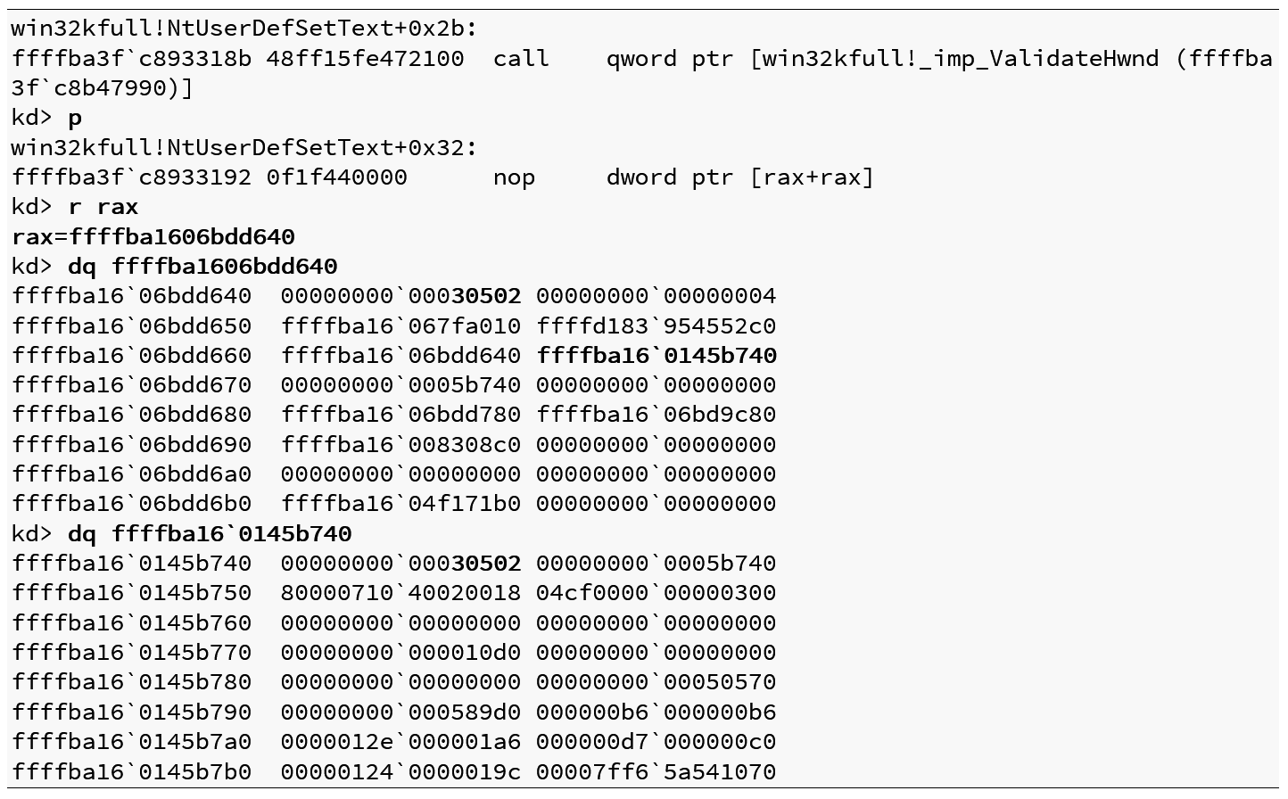This screenshot has width=1288, height=799.
Task: Click the value ffffd183`954552c0
Action: coord(656,325)
